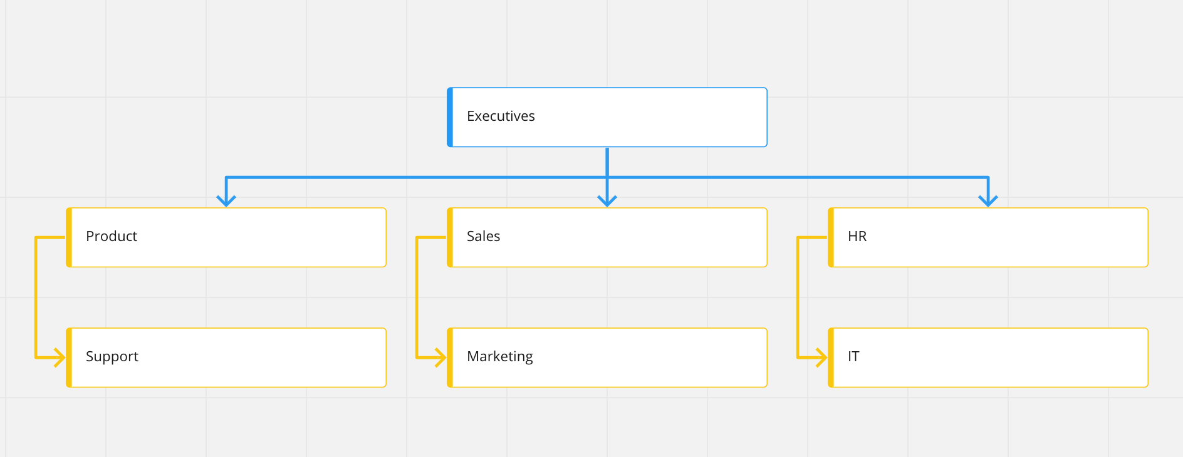Viewport: 1183px width, 457px height.
Task: Click the Sales box
Action: 607,237
